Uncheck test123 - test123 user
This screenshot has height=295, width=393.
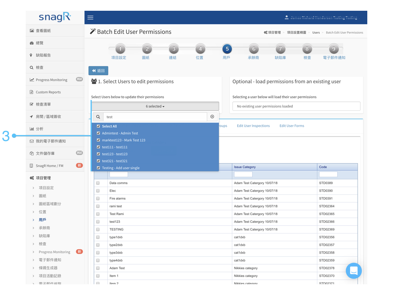click(x=98, y=154)
